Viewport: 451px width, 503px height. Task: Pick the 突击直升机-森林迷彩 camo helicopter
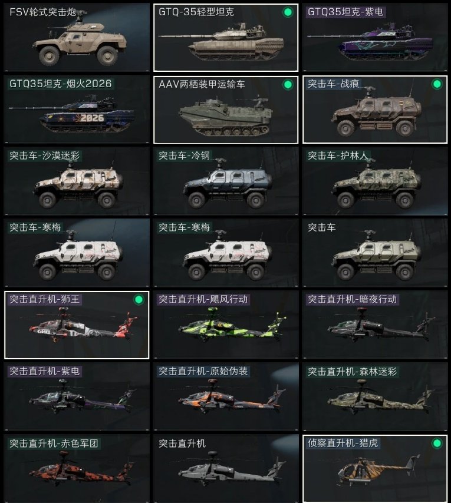point(375,397)
